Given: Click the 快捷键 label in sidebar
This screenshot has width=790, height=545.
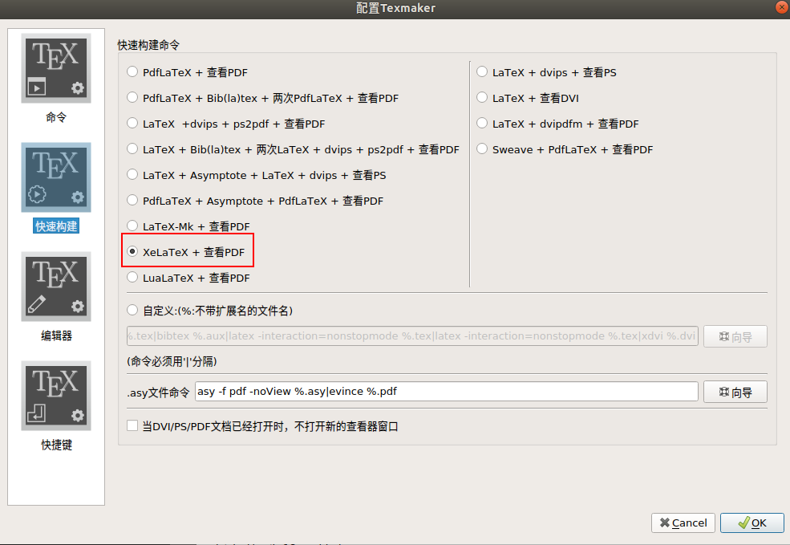Looking at the screenshot, I should tap(56, 445).
